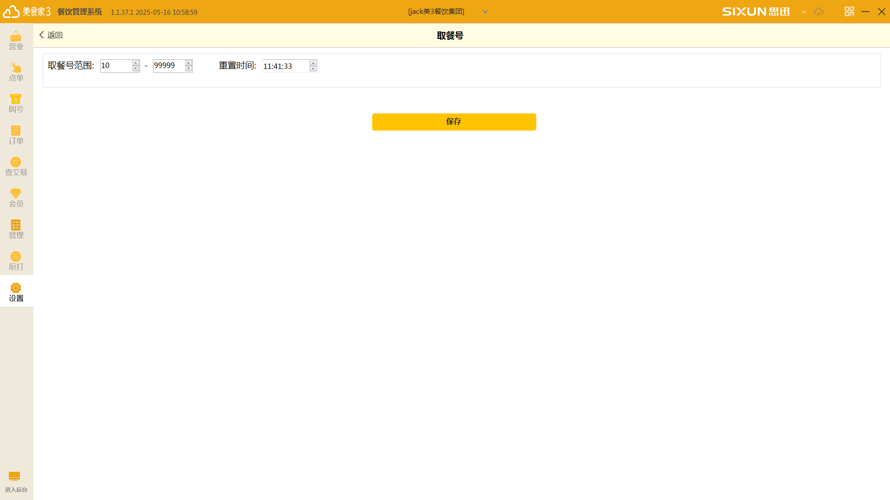This screenshot has width=890, height=500.
Task: Increase the range start value 10
Action: pyautogui.click(x=136, y=63)
